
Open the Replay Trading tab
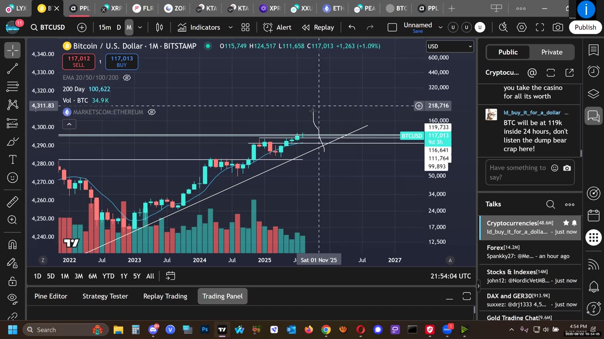click(165, 296)
